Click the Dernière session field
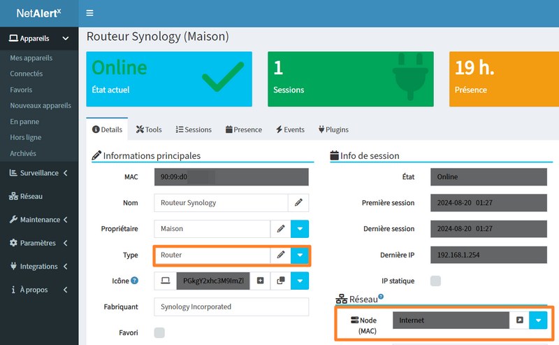 [488, 229]
